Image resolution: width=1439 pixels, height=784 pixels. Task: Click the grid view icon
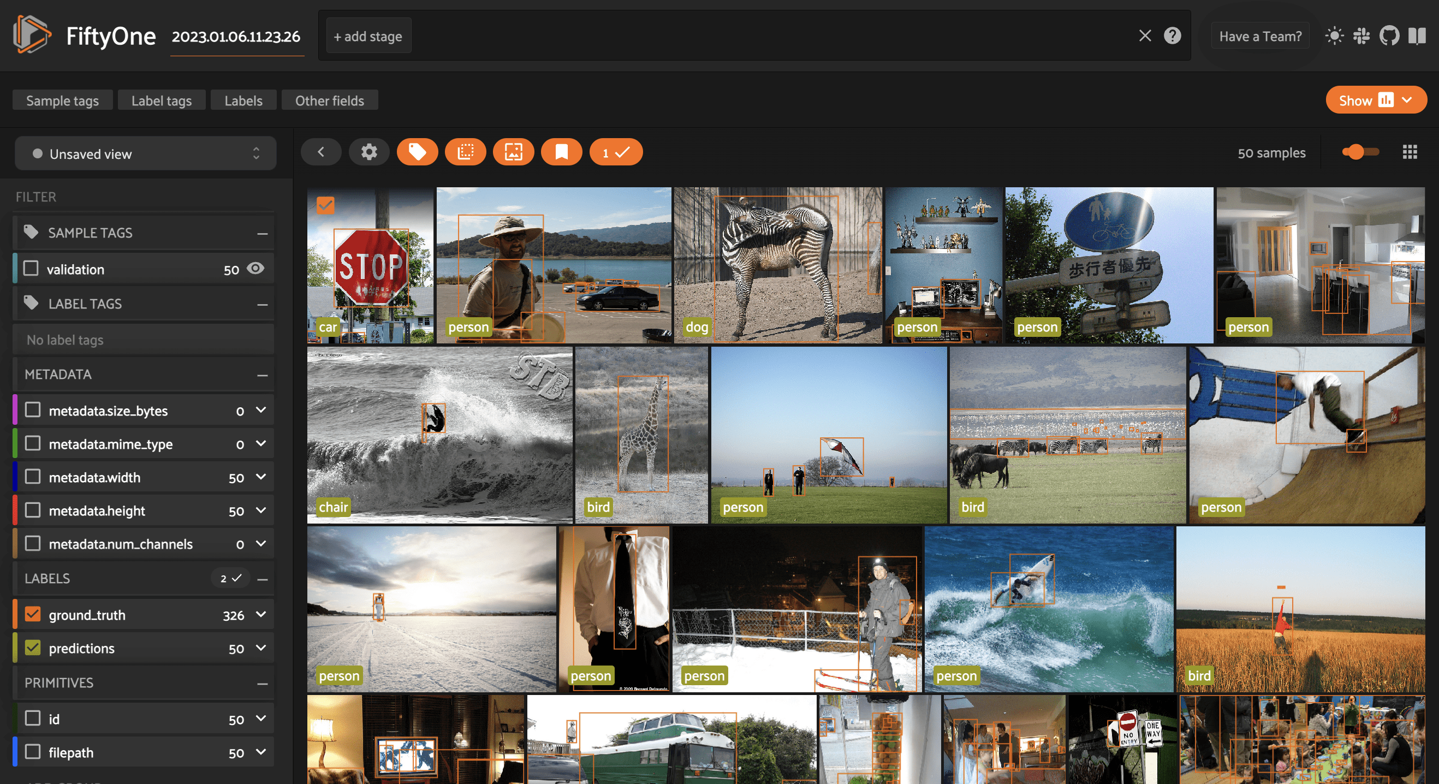tap(1410, 152)
